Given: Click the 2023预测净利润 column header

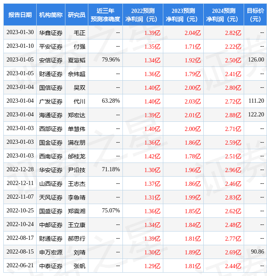Looking at the screenshot, I should [183, 15].
